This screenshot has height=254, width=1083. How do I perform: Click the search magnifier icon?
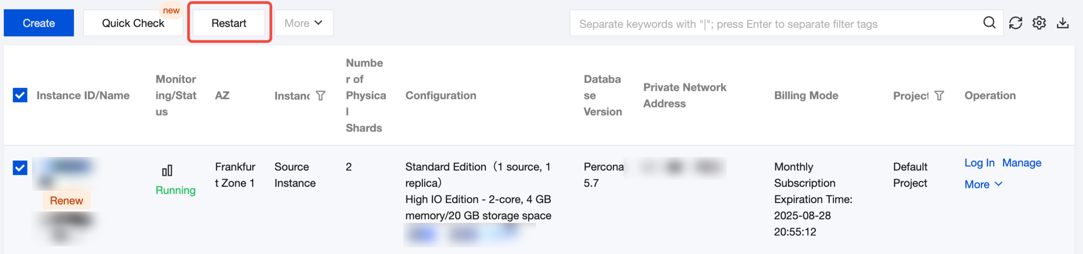[x=989, y=23]
